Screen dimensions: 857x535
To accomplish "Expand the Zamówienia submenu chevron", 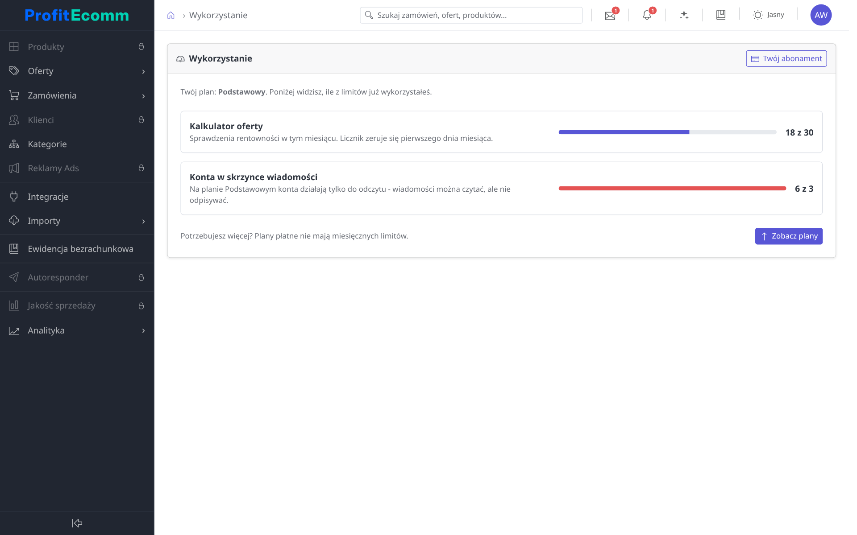I will [143, 96].
